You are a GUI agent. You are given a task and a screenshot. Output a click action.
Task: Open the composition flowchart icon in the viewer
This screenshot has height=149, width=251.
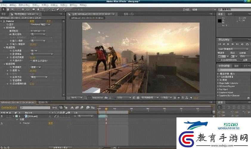187,97
